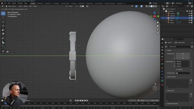Adjust the Resolution V value field
The height and width of the screenshot is (109, 194).
pos(183,56)
